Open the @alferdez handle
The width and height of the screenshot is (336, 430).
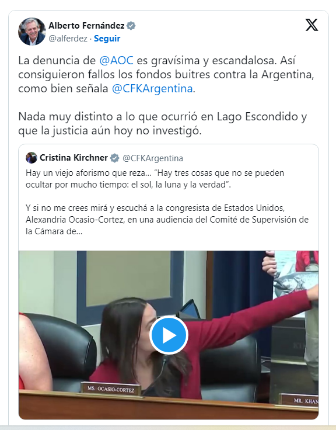click(68, 39)
